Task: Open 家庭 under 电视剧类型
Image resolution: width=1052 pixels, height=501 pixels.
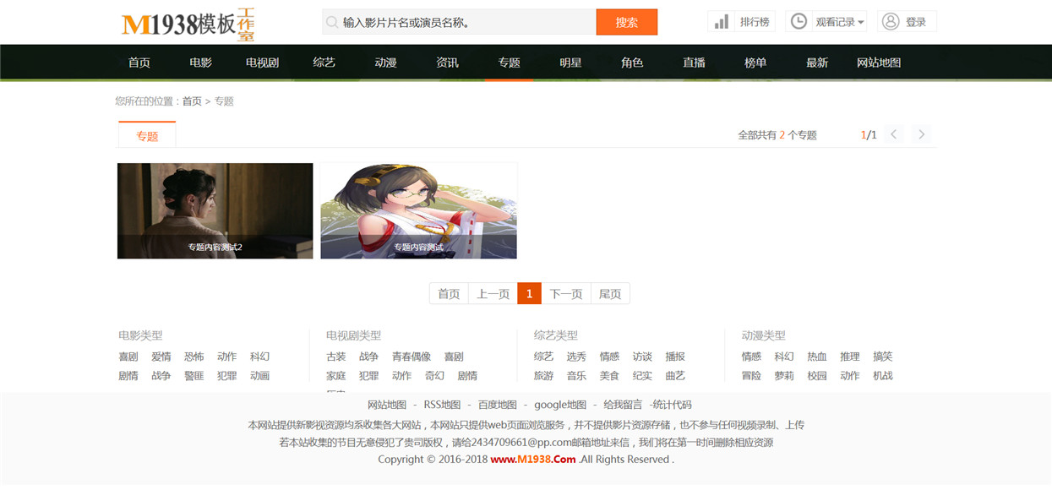Action: click(336, 376)
